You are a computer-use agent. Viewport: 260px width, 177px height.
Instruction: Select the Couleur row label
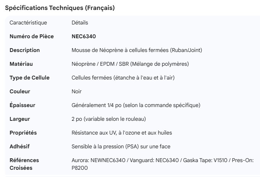pos(20,91)
